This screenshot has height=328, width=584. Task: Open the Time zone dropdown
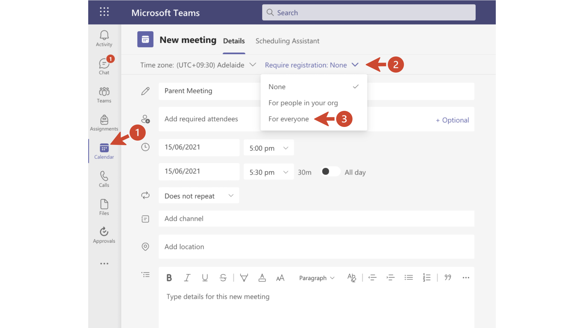click(198, 65)
